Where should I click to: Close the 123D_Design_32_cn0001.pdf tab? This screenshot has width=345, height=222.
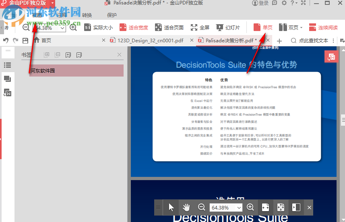pyautogui.click(x=192, y=40)
